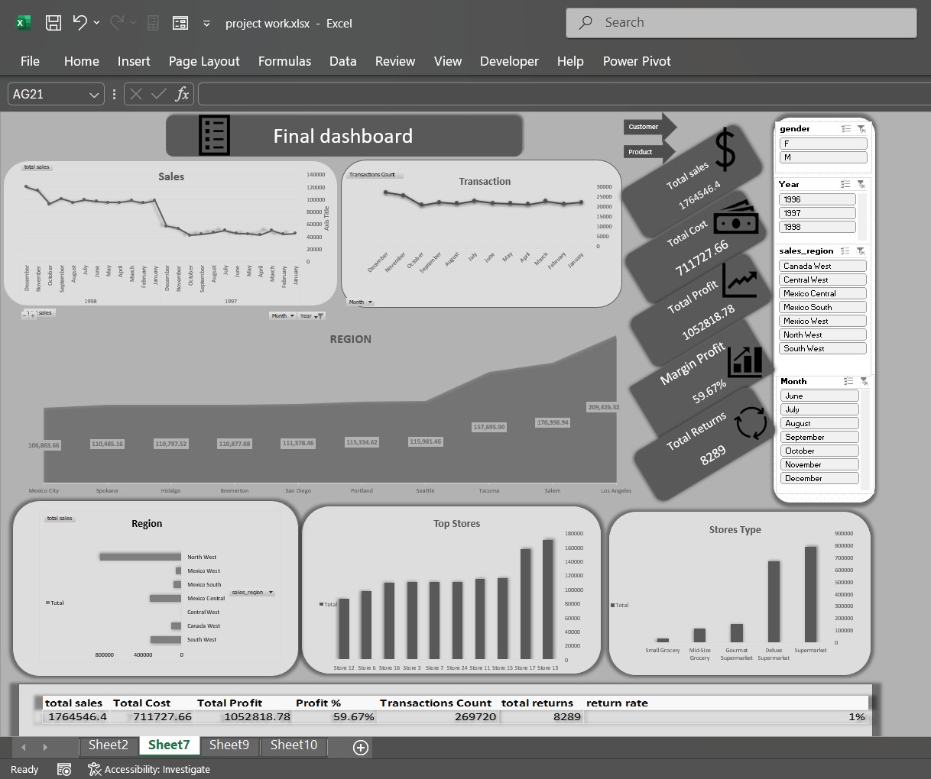Select F in the gender slicer
The image size is (931, 779).
pos(822,143)
